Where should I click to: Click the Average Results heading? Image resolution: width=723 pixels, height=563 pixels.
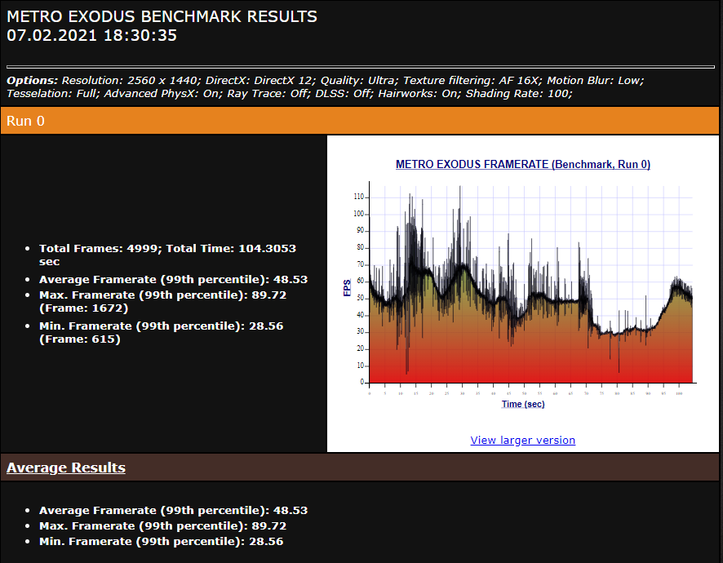coord(66,468)
